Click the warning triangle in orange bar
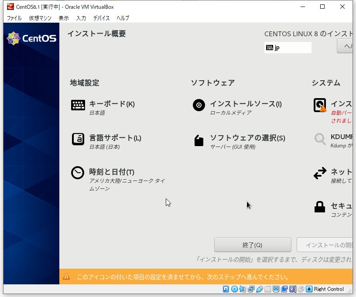This screenshot has height=297, width=356. 66,277
